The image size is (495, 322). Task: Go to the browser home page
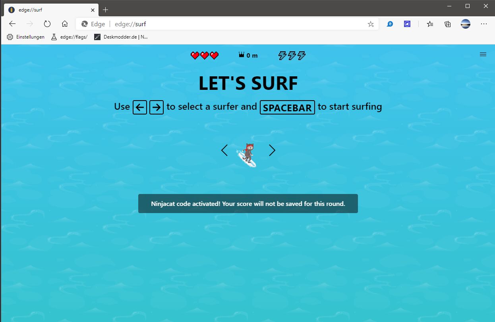pos(65,24)
